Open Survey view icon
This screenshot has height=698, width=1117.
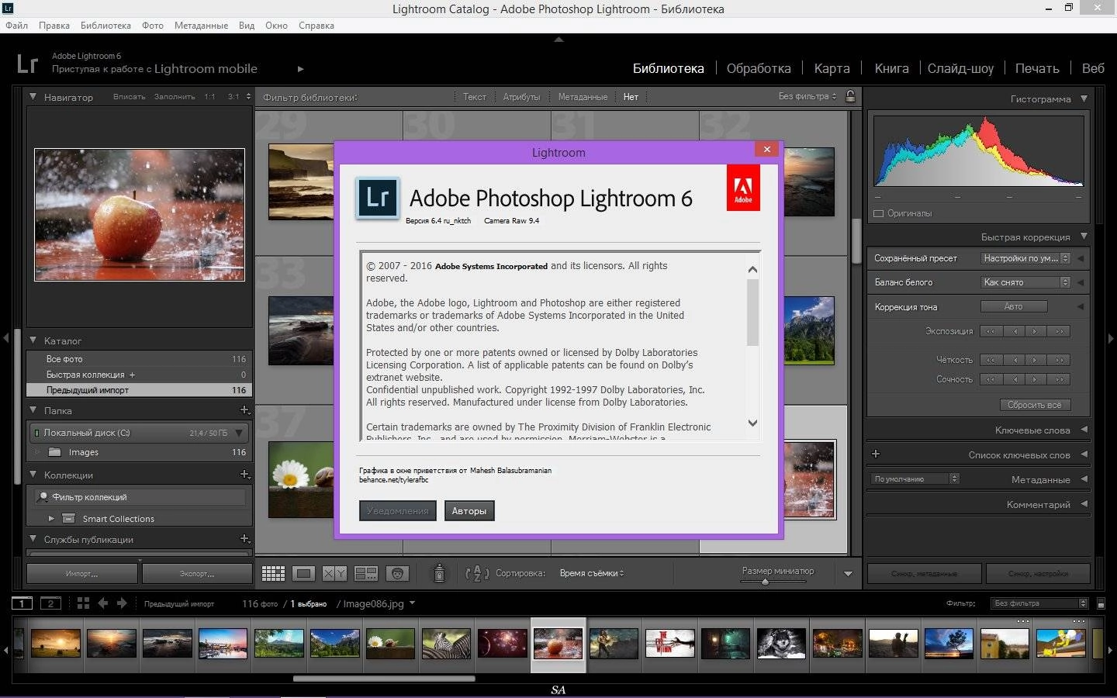[365, 573]
